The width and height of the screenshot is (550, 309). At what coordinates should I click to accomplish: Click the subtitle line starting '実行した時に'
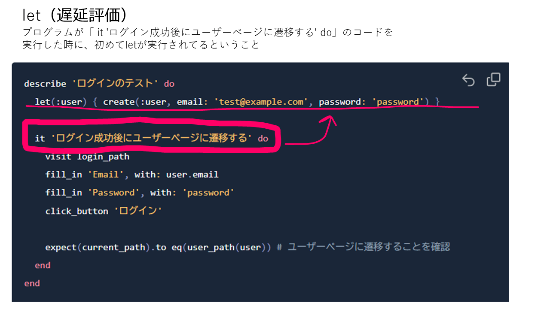(141, 45)
